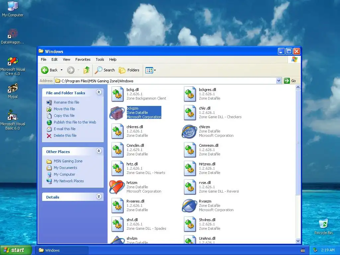Screen dimensions: 340x255
Task: Open the Views toolbar button
Action: pos(149,70)
